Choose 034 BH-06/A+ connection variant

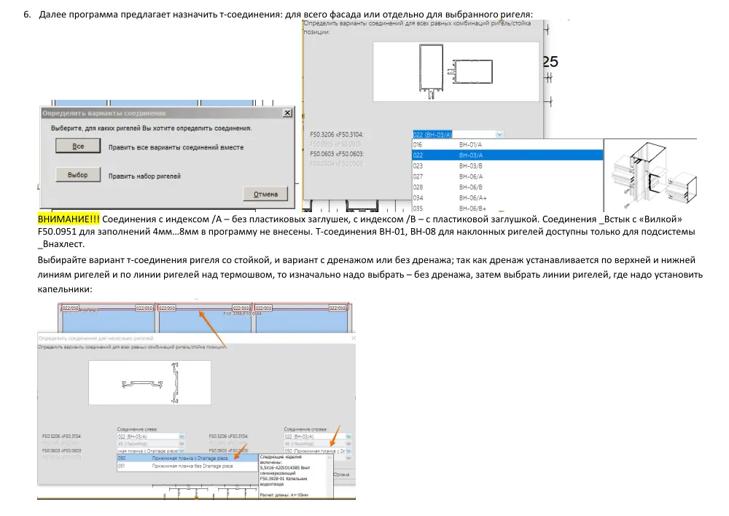(x=507, y=198)
